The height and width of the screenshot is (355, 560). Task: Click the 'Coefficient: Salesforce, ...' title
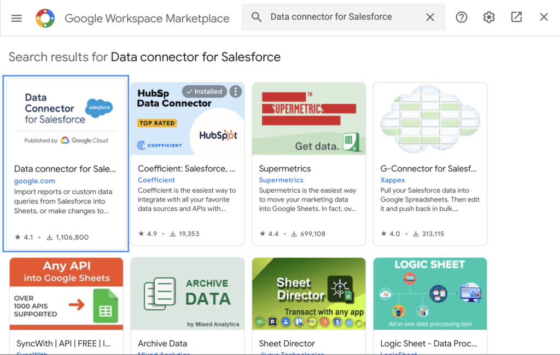[186, 168]
